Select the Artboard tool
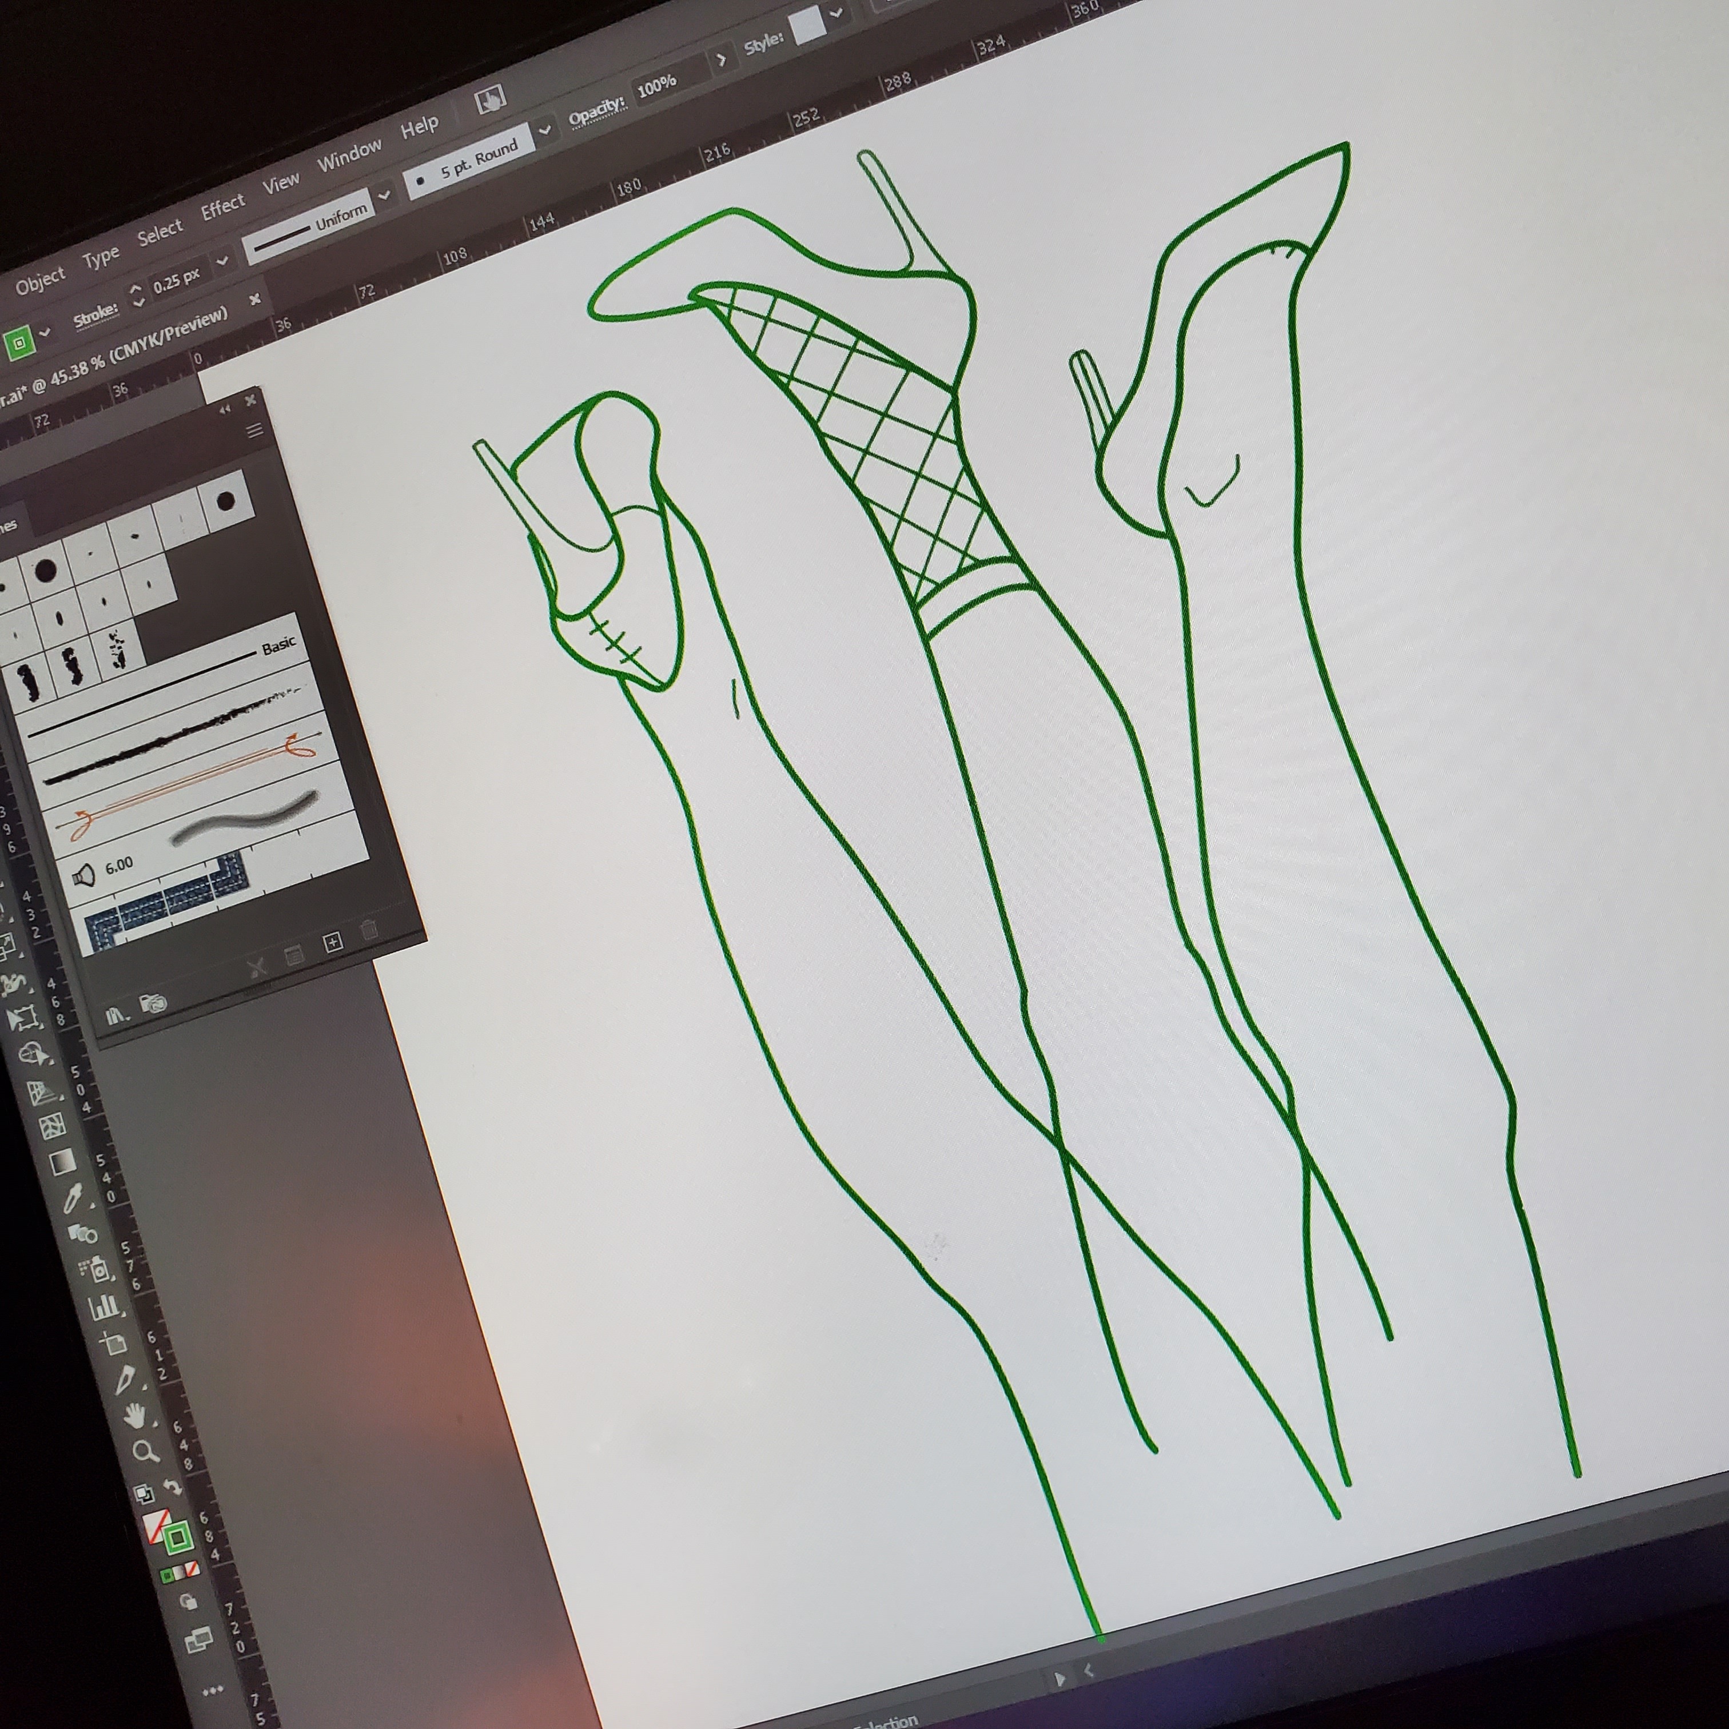The width and height of the screenshot is (1729, 1729). click(x=114, y=1342)
